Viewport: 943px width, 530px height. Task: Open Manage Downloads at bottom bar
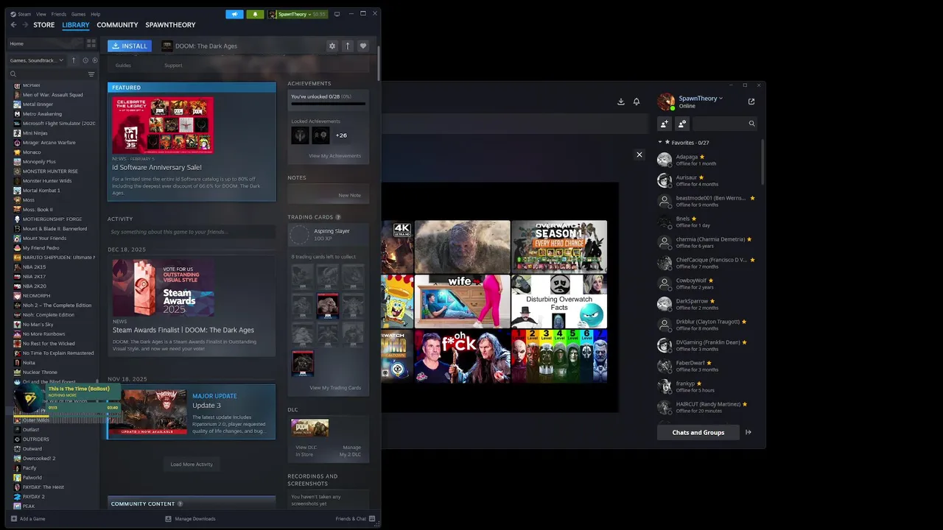191,519
